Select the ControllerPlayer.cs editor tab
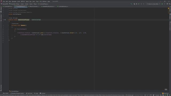 coord(21,6)
